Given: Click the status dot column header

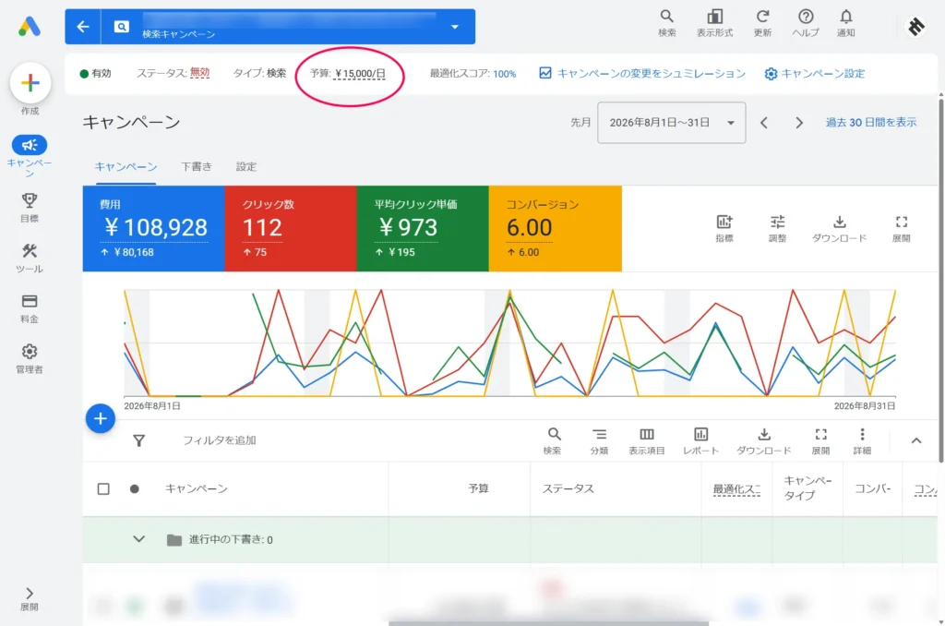Looking at the screenshot, I should coord(135,488).
